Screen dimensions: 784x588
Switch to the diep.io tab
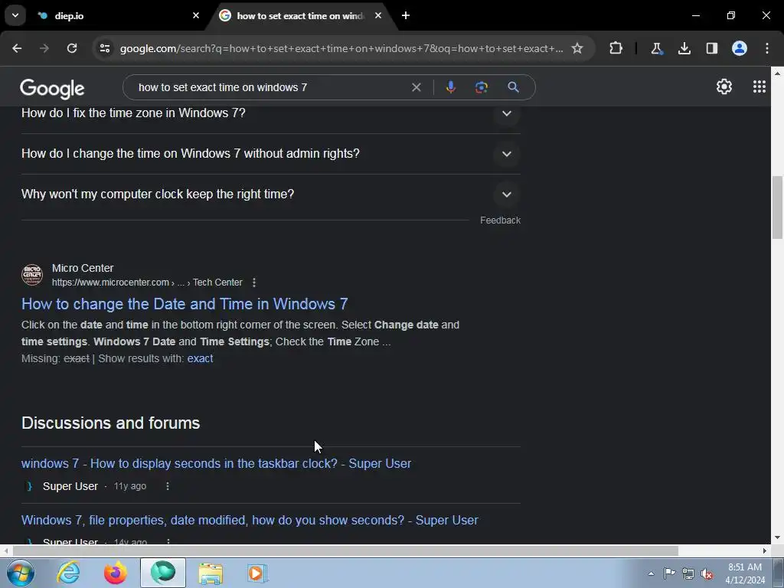pyautogui.click(x=116, y=15)
